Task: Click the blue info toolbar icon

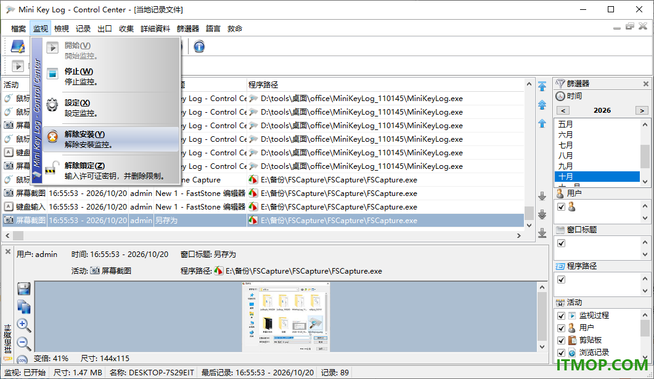Action: (199, 47)
